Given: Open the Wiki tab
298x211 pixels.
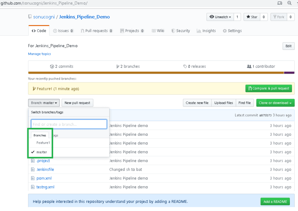Looking at the screenshot, I should 158,31.
